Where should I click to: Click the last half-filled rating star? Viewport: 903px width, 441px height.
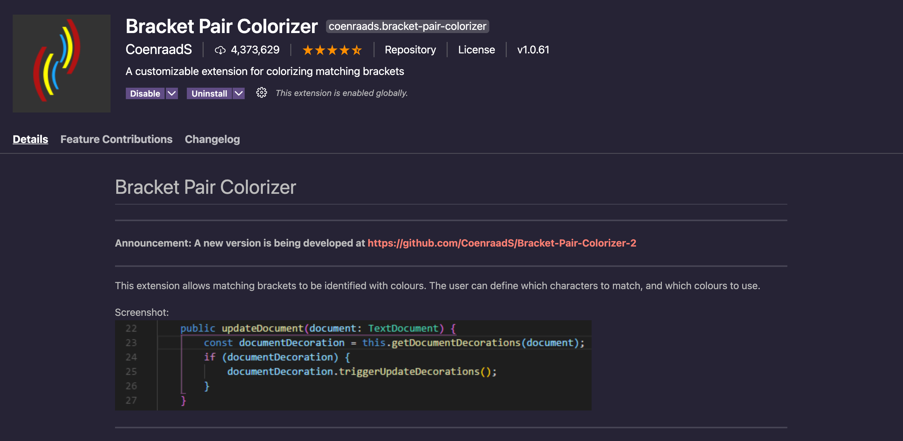(356, 50)
